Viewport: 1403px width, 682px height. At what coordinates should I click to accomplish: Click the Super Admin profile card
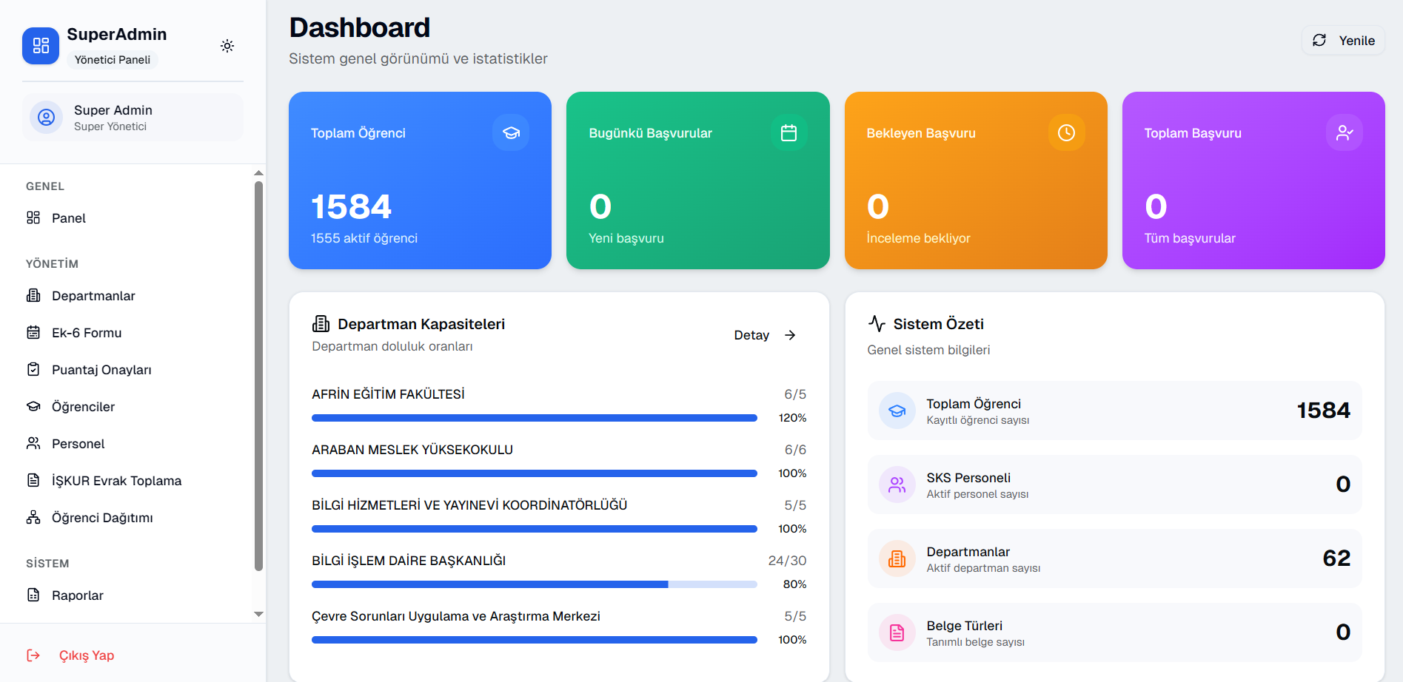(x=133, y=117)
